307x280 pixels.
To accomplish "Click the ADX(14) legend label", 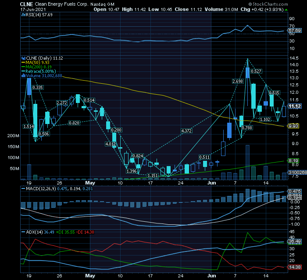I will point(35,232).
